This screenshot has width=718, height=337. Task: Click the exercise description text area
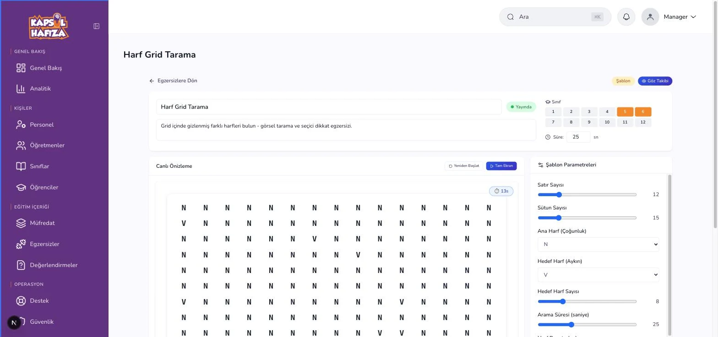(x=346, y=130)
